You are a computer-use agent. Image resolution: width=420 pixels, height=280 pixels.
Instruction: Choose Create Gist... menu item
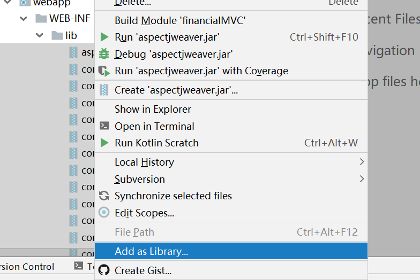coord(231,270)
